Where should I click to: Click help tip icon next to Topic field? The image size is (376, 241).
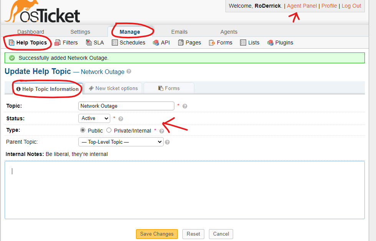(185, 106)
